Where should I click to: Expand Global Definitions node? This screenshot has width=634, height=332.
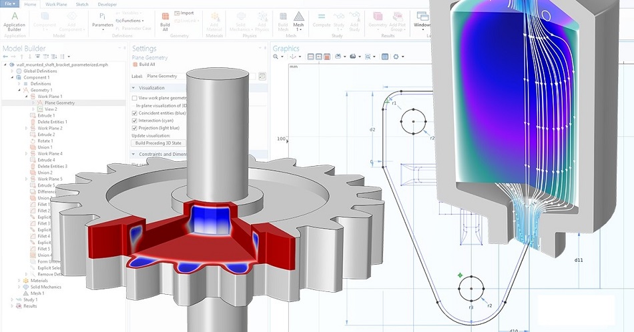pos(13,71)
